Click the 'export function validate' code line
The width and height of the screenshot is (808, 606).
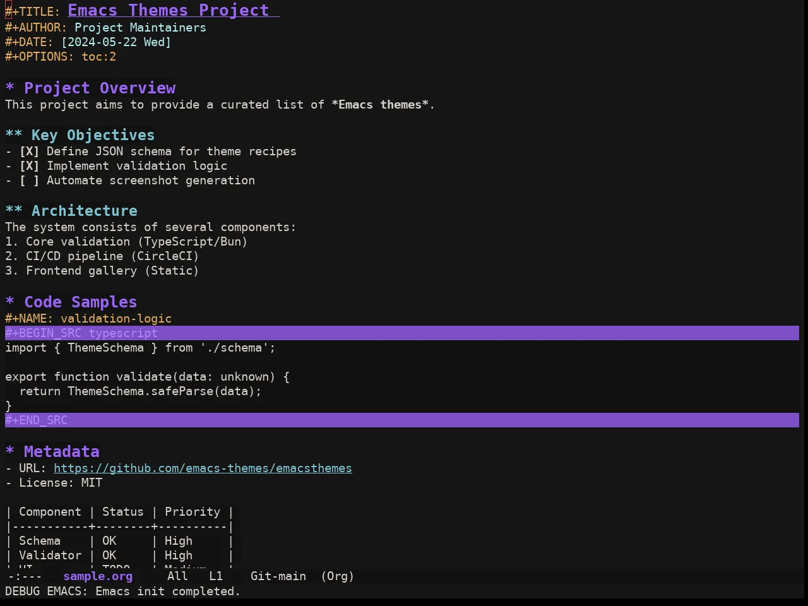click(147, 377)
